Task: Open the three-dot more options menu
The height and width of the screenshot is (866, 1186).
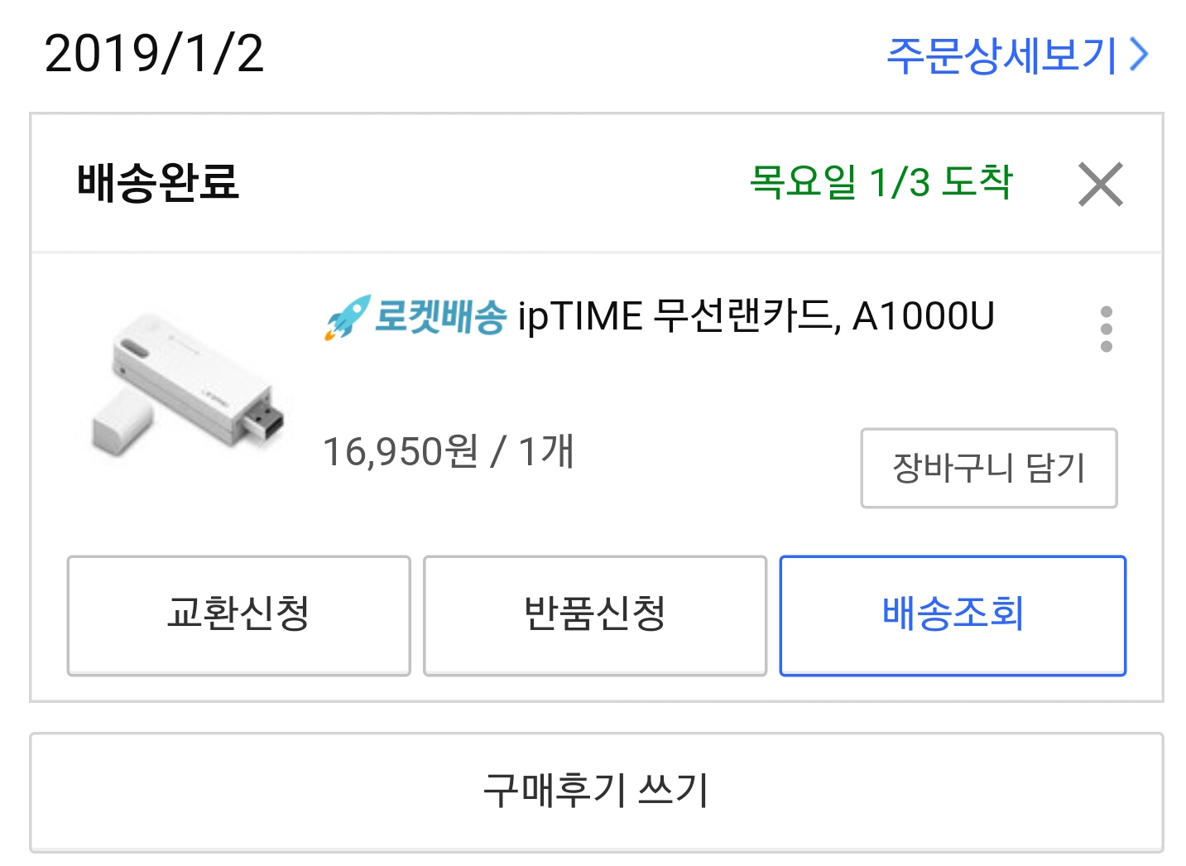Action: pyautogui.click(x=1107, y=329)
